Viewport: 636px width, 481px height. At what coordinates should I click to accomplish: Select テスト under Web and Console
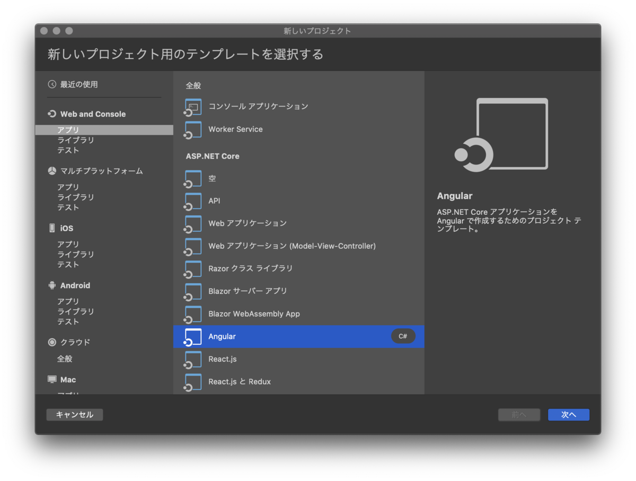68,150
